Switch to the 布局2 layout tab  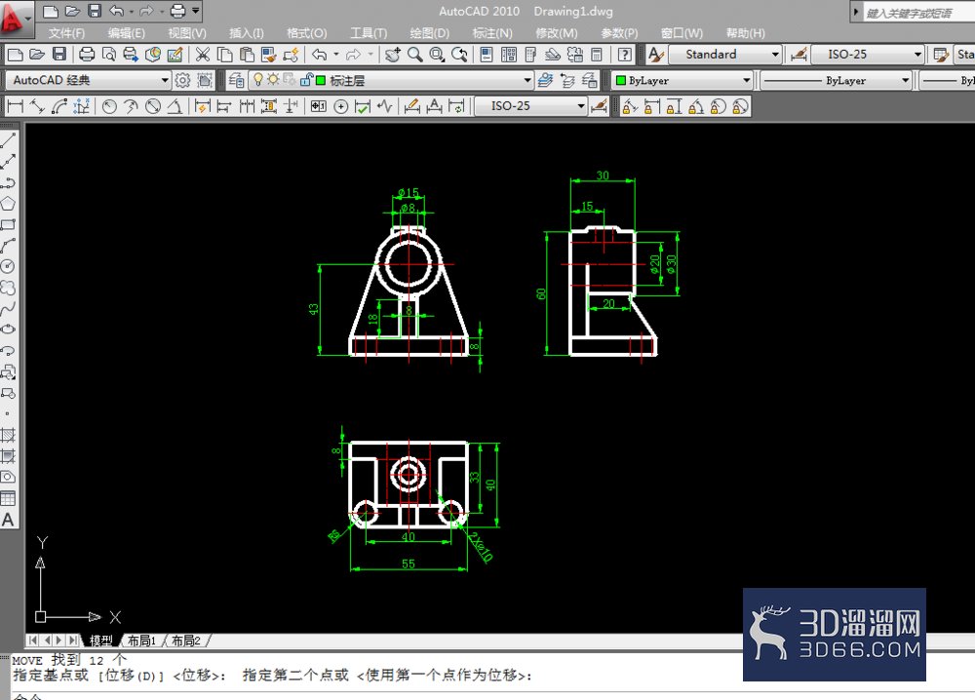[186, 641]
